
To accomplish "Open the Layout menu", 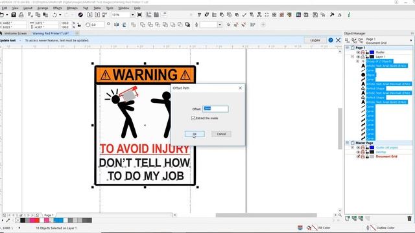I will tap(28, 8).
